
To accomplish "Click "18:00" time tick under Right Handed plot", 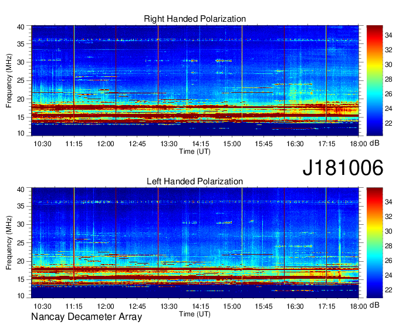I will [x=359, y=144].
